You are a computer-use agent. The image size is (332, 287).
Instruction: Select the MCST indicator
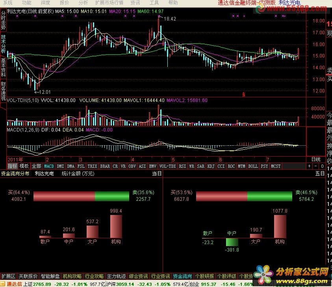coord(276,166)
